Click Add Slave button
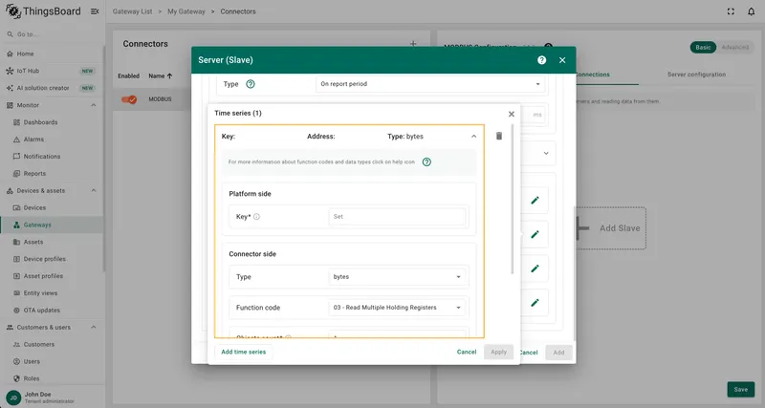 [610, 228]
